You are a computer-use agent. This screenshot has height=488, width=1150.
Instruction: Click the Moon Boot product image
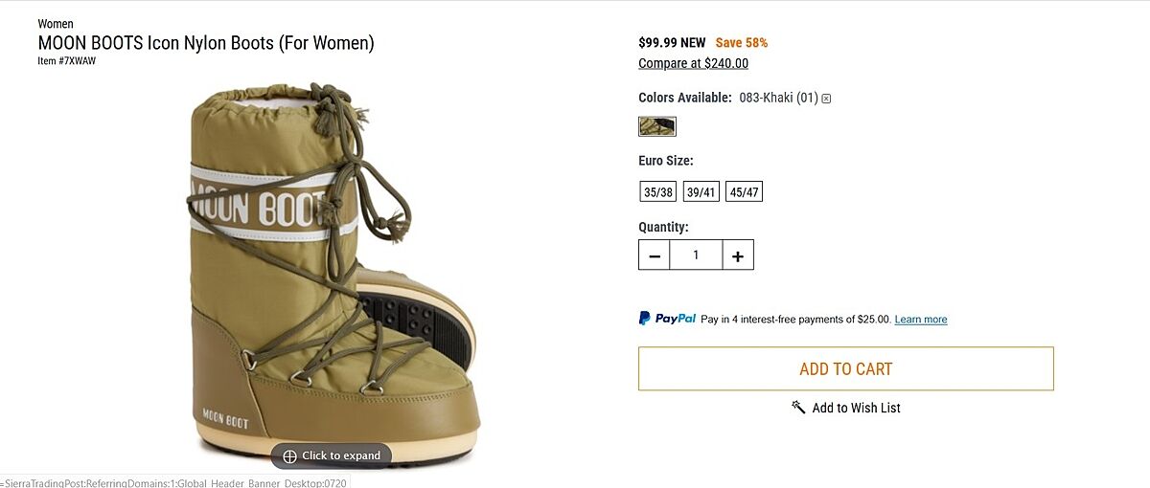click(326, 268)
